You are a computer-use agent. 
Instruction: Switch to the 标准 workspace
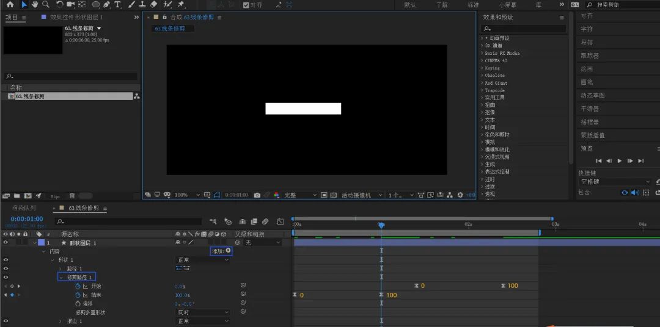click(474, 5)
